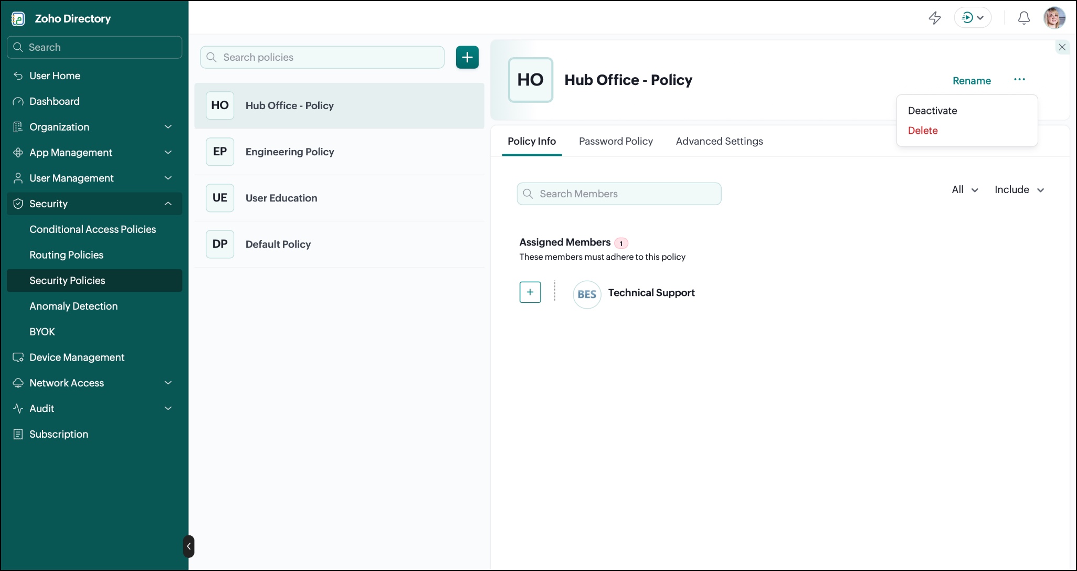Click the lightning bolt icon in header

tap(935, 18)
